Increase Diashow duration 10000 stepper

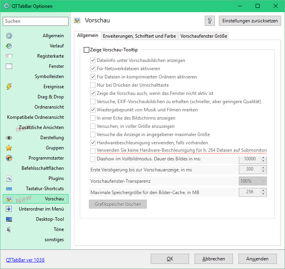tap(263, 158)
